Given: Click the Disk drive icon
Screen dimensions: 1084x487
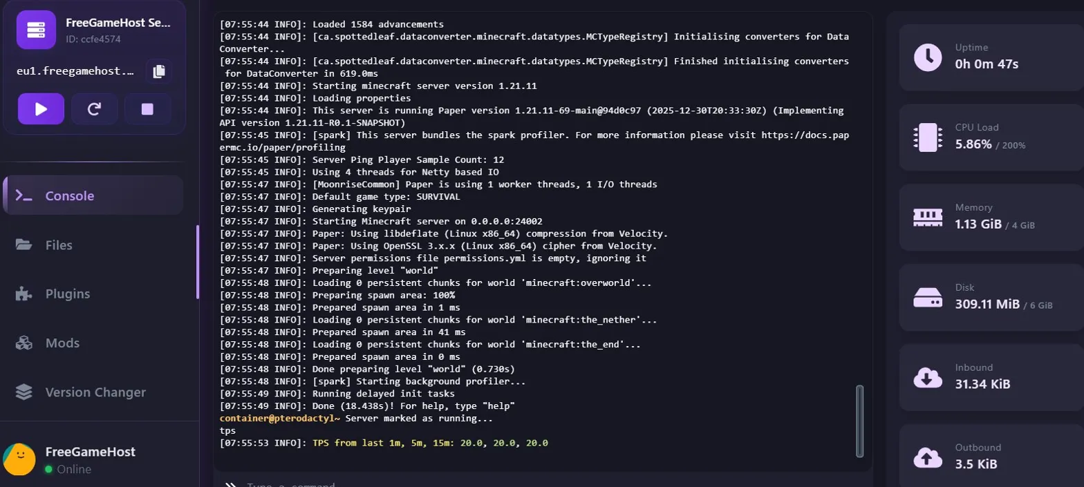Looking at the screenshot, I should click(x=928, y=298).
